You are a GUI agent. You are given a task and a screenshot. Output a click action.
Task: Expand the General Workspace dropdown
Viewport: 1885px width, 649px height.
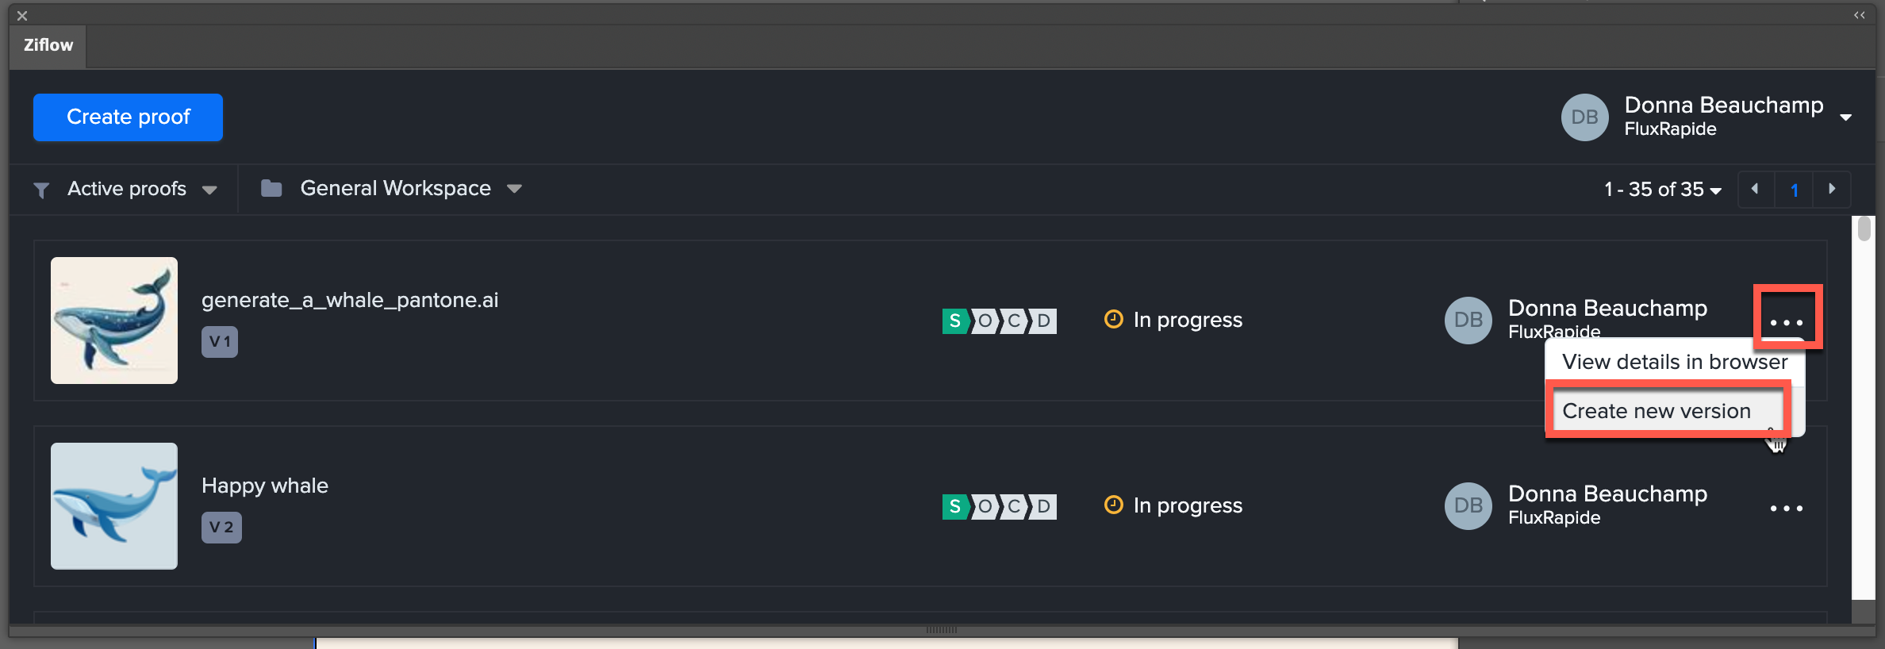pos(514,189)
